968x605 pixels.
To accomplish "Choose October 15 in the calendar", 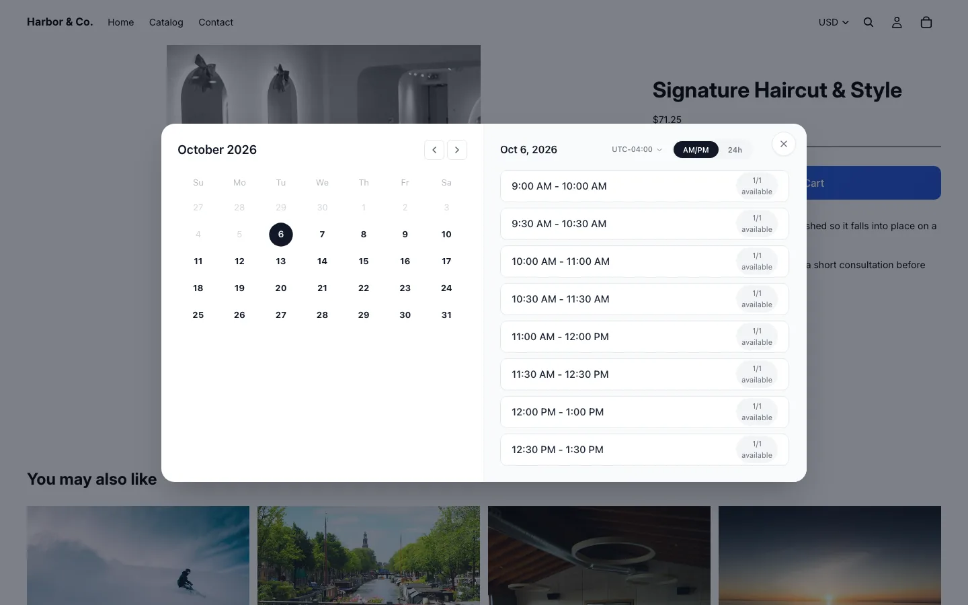I will (364, 261).
